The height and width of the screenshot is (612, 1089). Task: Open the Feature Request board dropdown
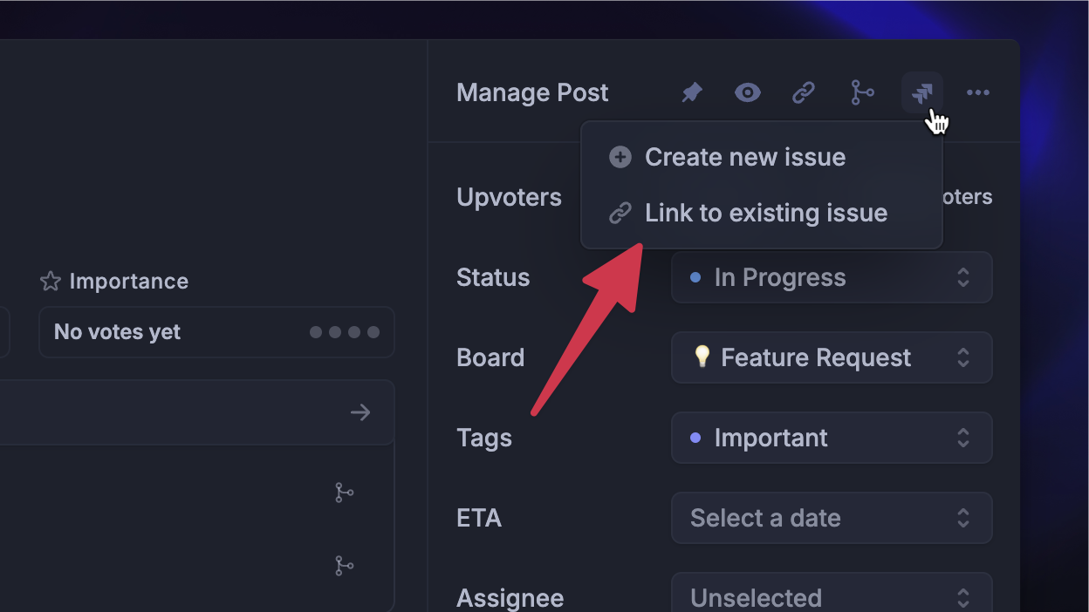(x=831, y=357)
